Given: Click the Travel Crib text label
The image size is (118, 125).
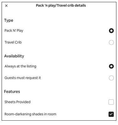Looking at the screenshot, I should coord(13,42).
